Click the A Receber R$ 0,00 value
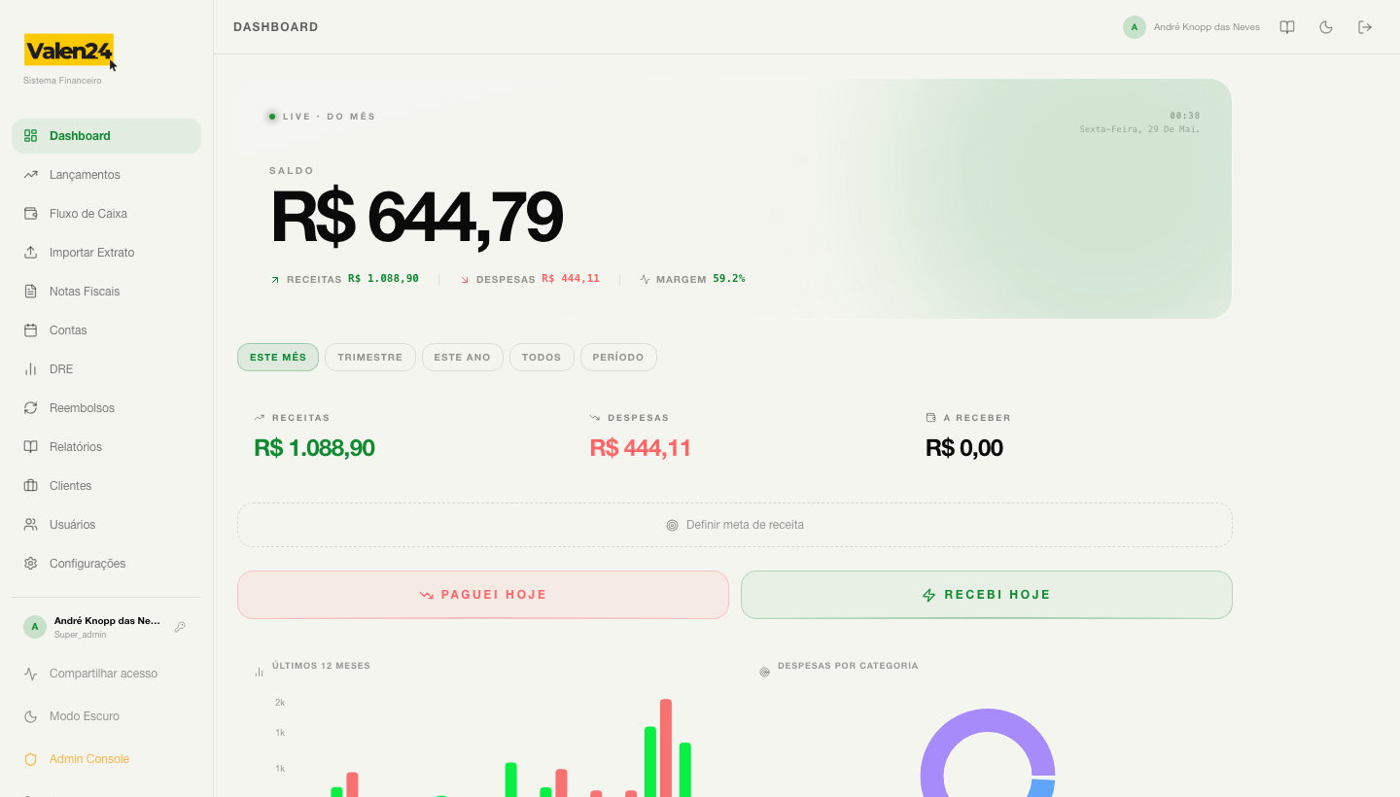Viewport: 1400px width, 797px height. (964, 448)
